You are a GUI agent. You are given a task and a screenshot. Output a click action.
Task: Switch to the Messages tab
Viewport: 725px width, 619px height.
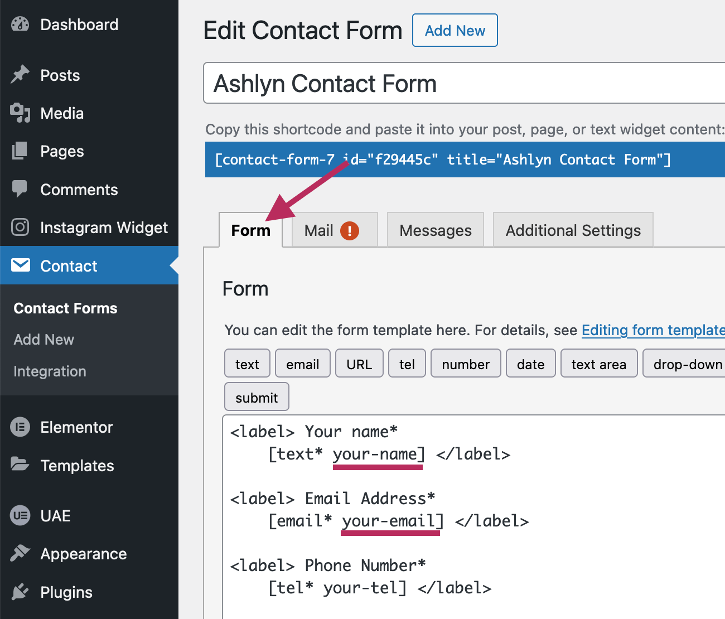(435, 230)
